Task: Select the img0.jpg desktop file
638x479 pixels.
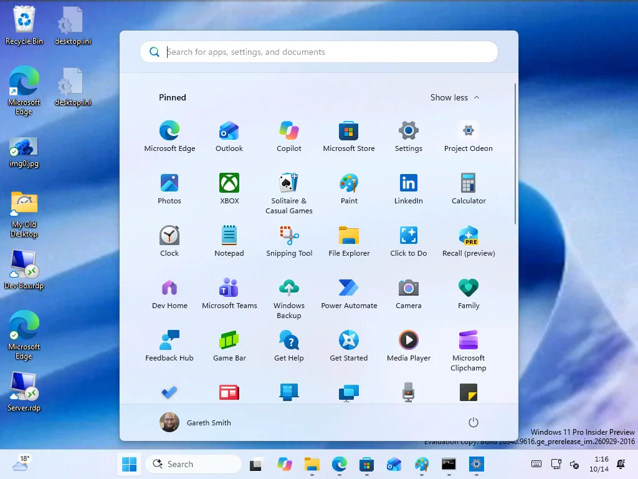Action: pyautogui.click(x=24, y=153)
